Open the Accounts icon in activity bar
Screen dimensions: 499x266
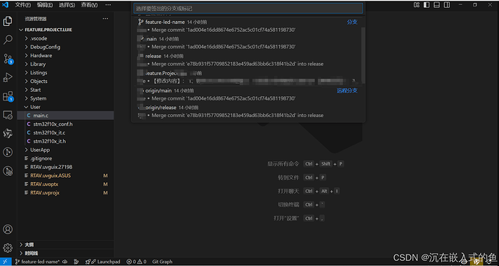[x=8, y=229]
